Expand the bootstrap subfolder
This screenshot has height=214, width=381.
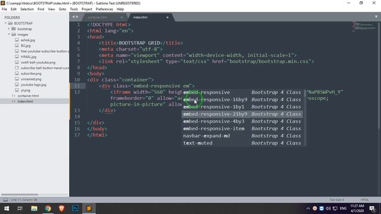pyautogui.click(x=9, y=29)
